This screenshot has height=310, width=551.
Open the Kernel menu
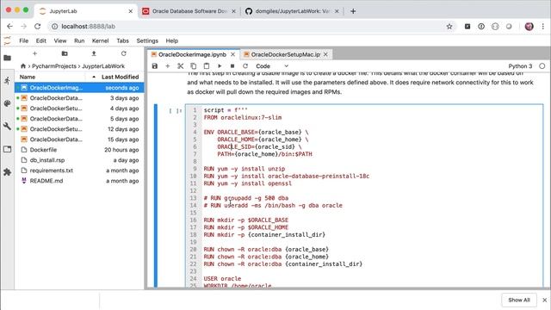(x=100, y=40)
